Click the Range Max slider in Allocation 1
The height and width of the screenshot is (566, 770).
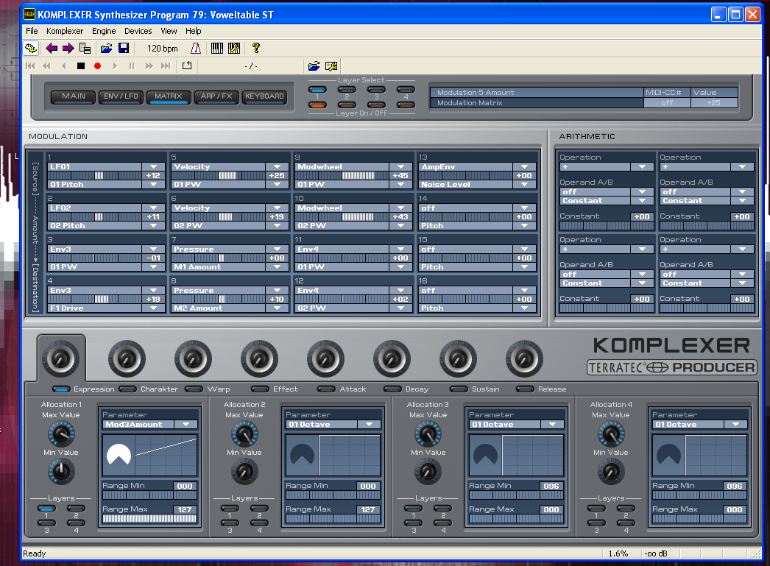click(149, 518)
